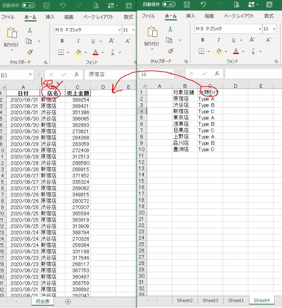This screenshot has height=308, width=282.
Task: Click Insert Function fx in left formula bar
Action: tap(76, 74)
